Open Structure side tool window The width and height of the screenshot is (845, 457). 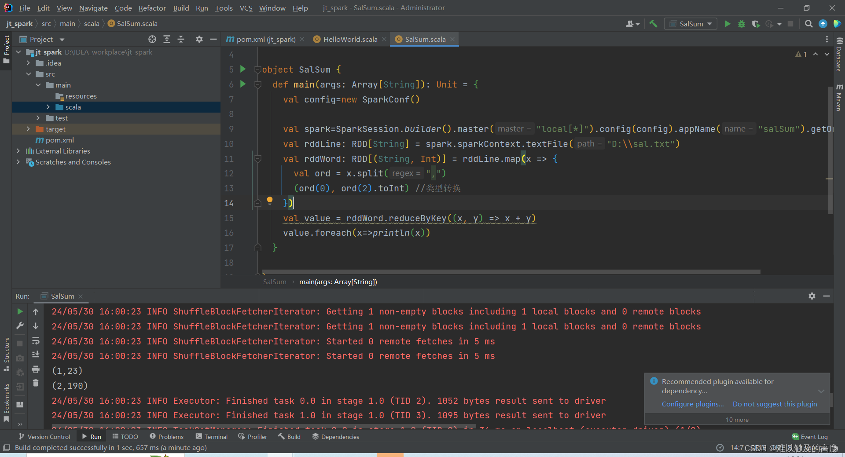(6, 354)
